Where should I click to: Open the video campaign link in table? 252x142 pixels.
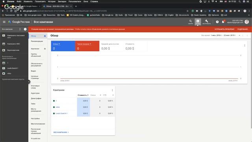(x=58, y=107)
